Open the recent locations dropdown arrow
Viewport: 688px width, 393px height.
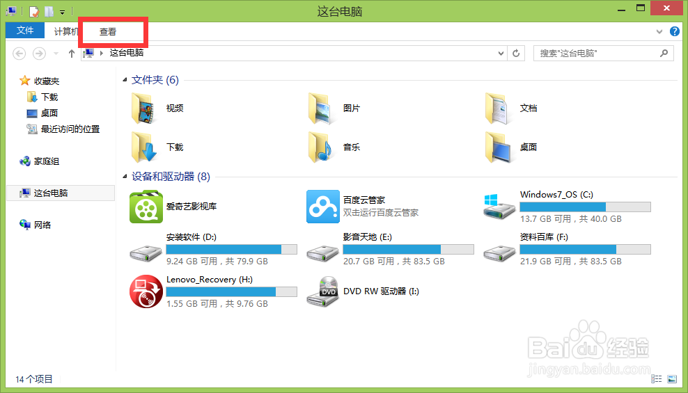(56, 54)
